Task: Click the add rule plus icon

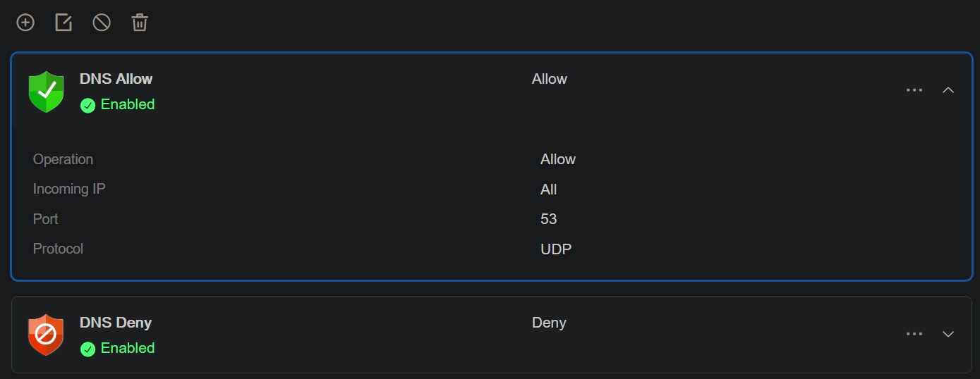Action: [x=25, y=23]
